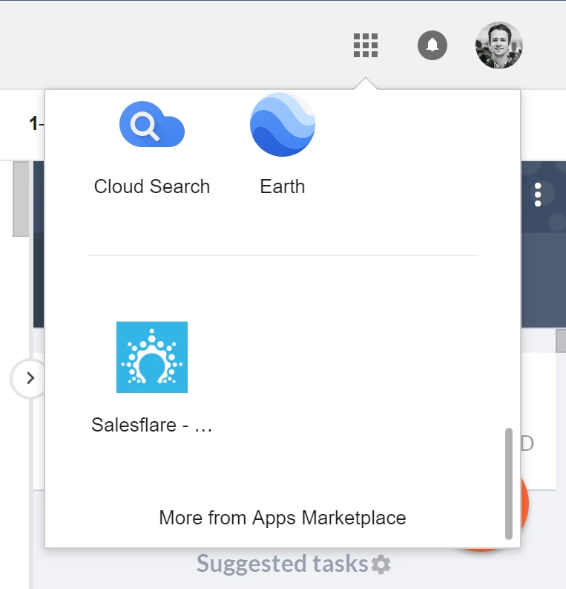Image resolution: width=566 pixels, height=589 pixels.
Task: Open More from Apps Marketplace
Action: (x=283, y=518)
